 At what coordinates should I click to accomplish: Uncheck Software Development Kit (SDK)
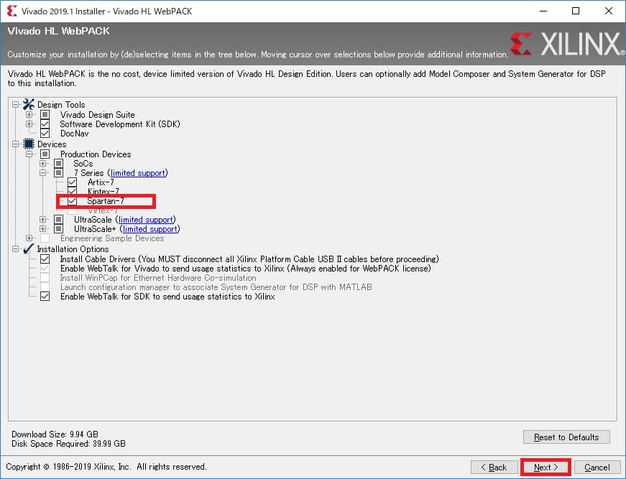(45, 124)
